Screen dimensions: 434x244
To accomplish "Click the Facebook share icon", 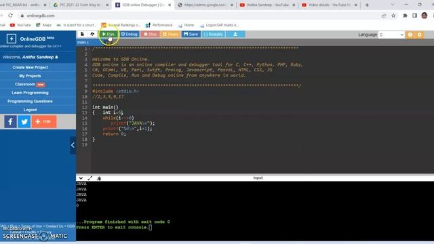I will (x=11, y=121).
